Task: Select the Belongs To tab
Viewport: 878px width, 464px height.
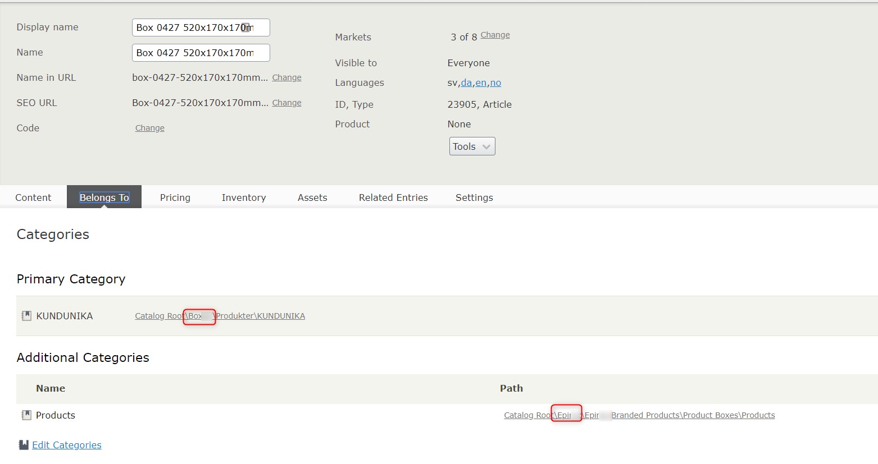Action: 104,197
